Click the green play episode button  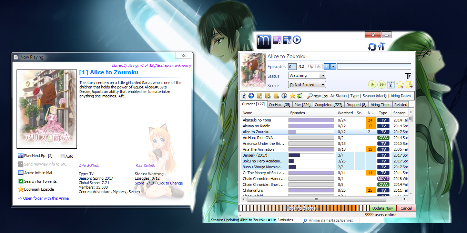(372, 85)
